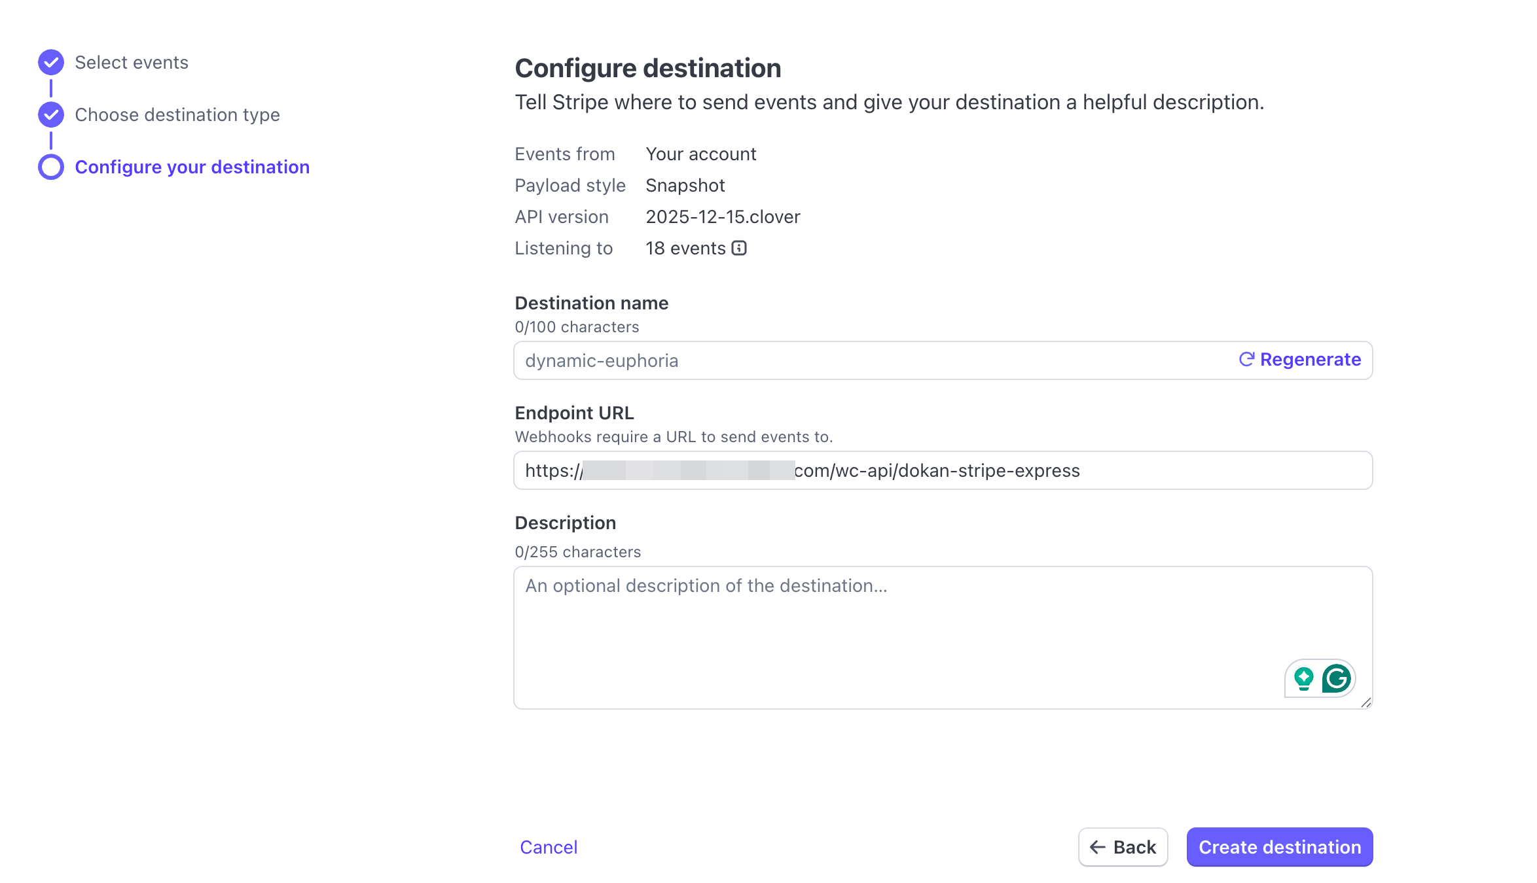The width and height of the screenshot is (1537, 883).
Task: Click the Endpoint URL field
Action: (851, 470)
